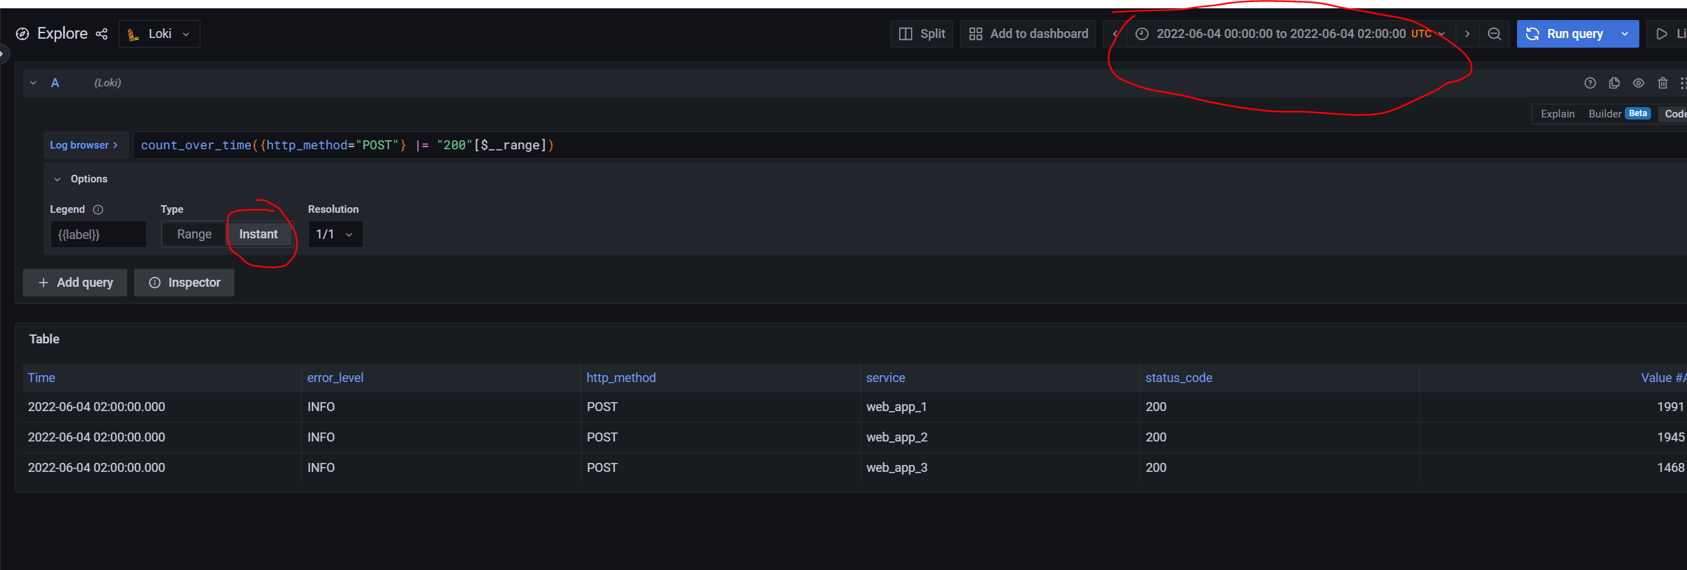Open the Loki data source dropdown

coord(160,34)
